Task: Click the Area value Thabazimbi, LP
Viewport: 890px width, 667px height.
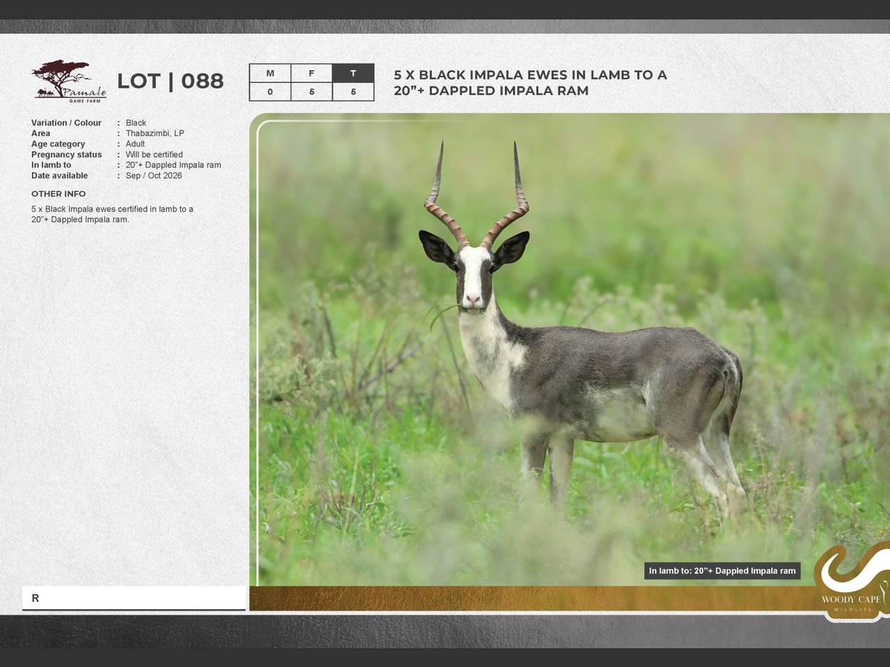Action: (x=154, y=133)
